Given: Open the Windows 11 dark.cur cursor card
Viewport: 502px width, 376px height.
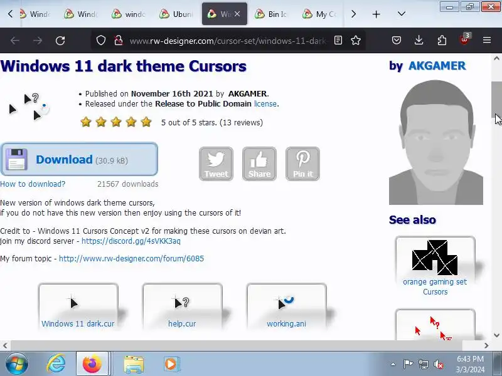Looking at the screenshot, I should click(78, 306).
